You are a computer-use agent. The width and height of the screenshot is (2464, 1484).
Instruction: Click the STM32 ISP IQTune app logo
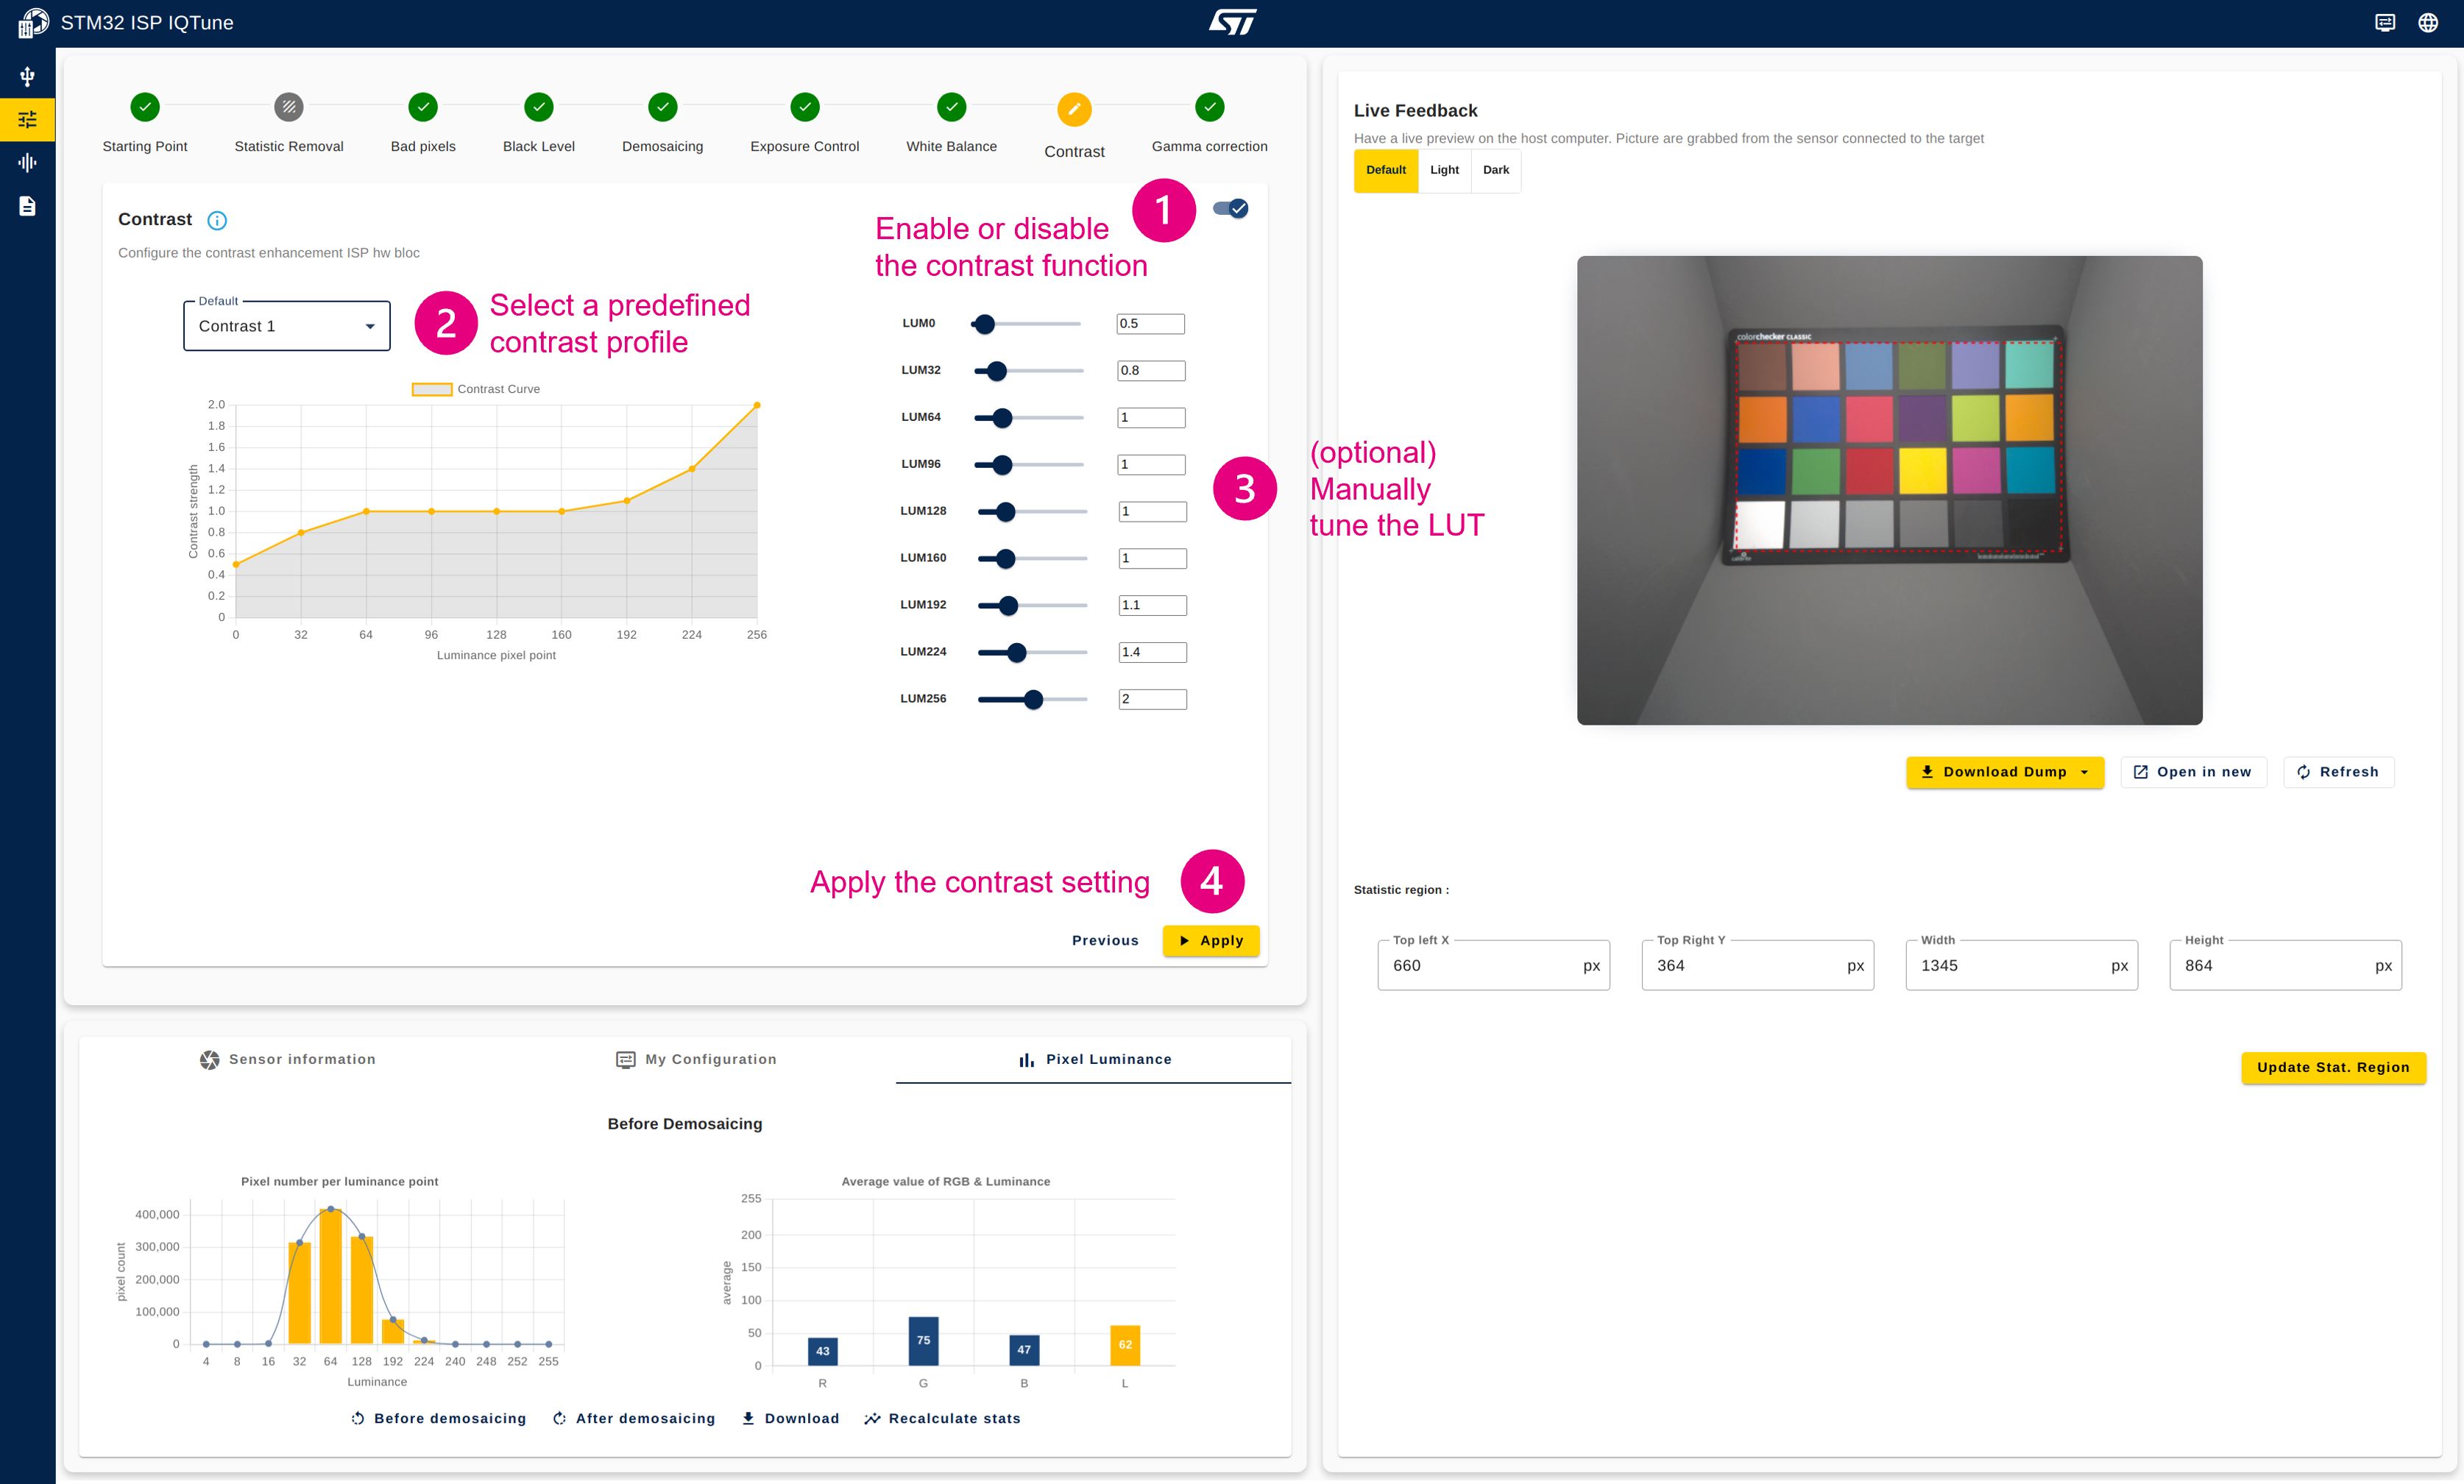pyautogui.click(x=33, y=23)
